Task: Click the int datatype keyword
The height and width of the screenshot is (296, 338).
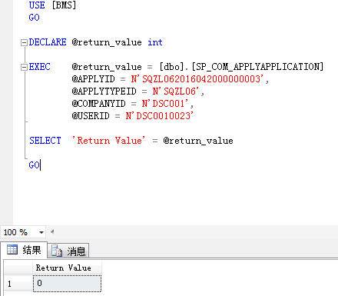Action: click(155, 42)
